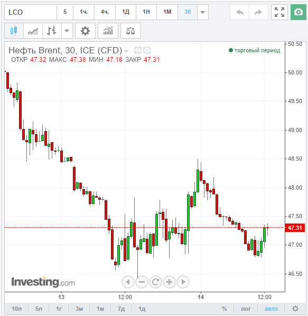
Task: Toggle the series visibility eye icon
Action: click(x=138, y=50)
